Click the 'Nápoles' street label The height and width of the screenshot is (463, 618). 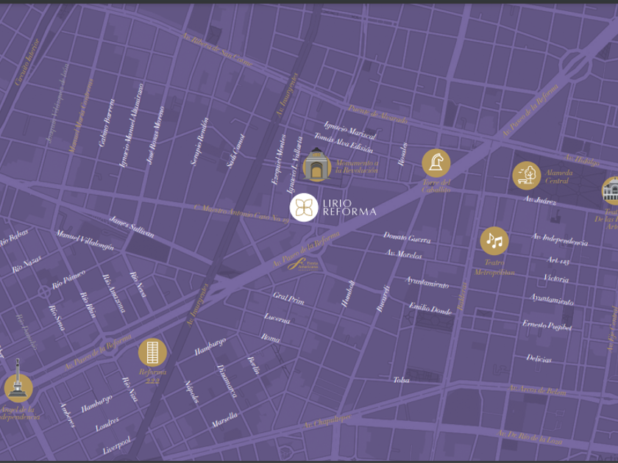tap(191, 392)
